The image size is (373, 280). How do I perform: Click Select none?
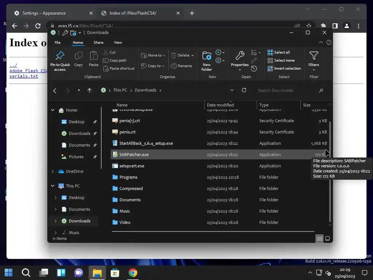click(x=281, y=61)
